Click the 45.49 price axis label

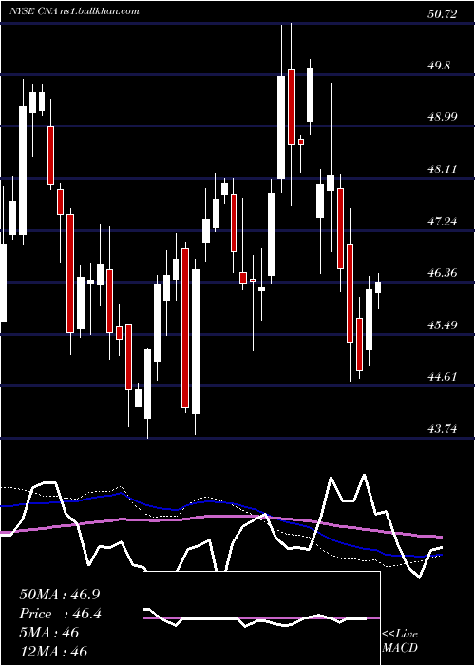pos(443,325)
